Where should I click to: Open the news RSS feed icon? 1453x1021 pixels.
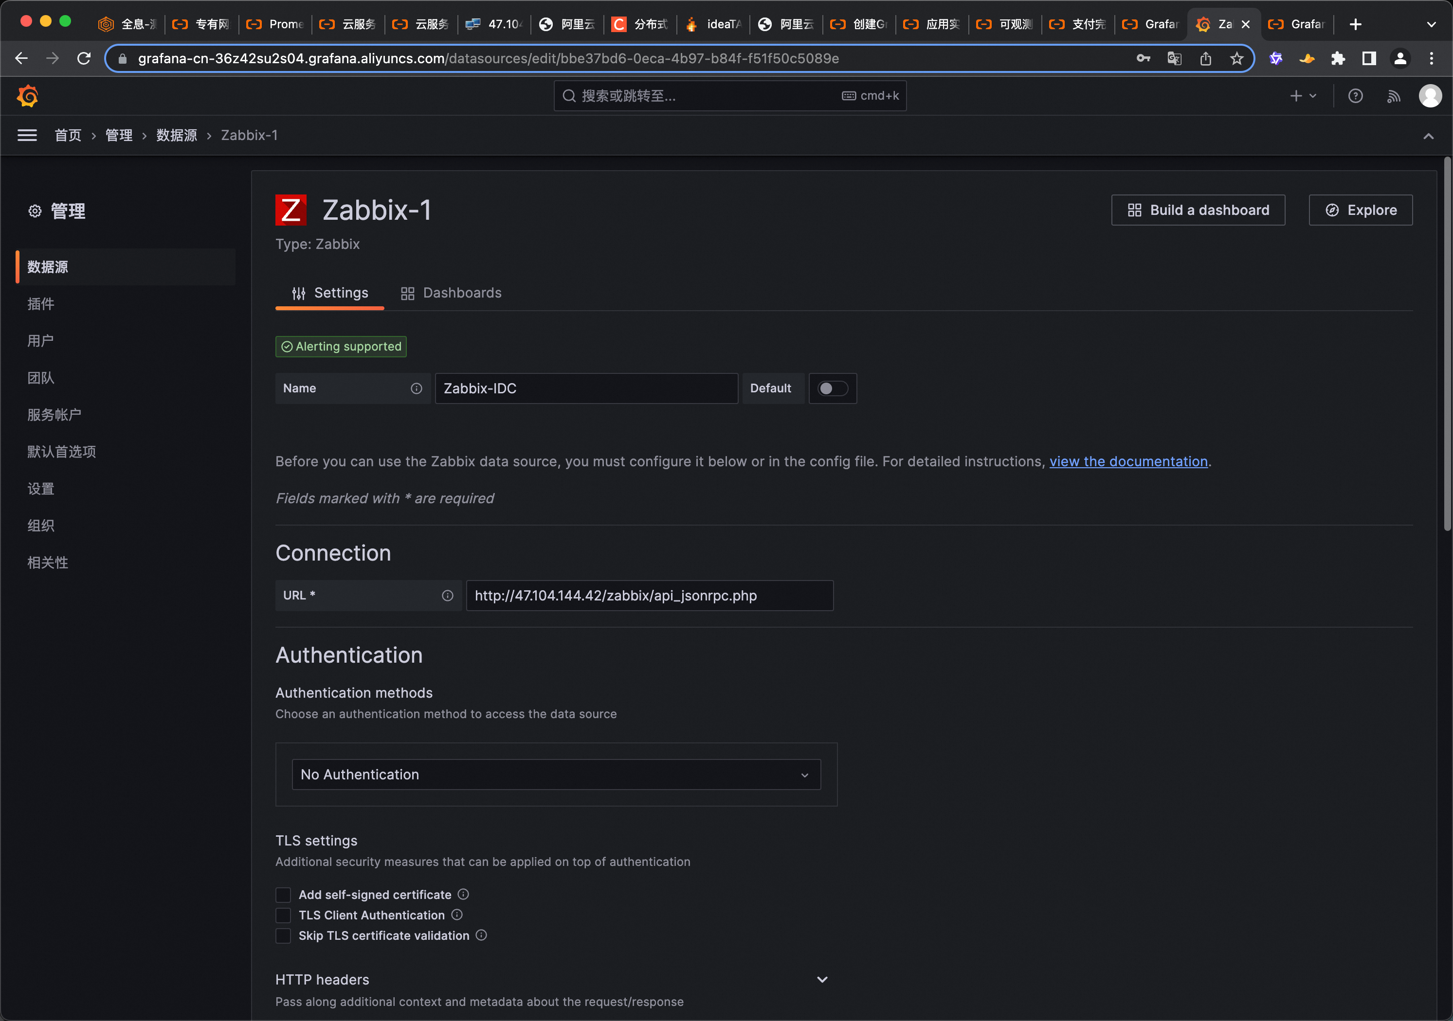1393,96
